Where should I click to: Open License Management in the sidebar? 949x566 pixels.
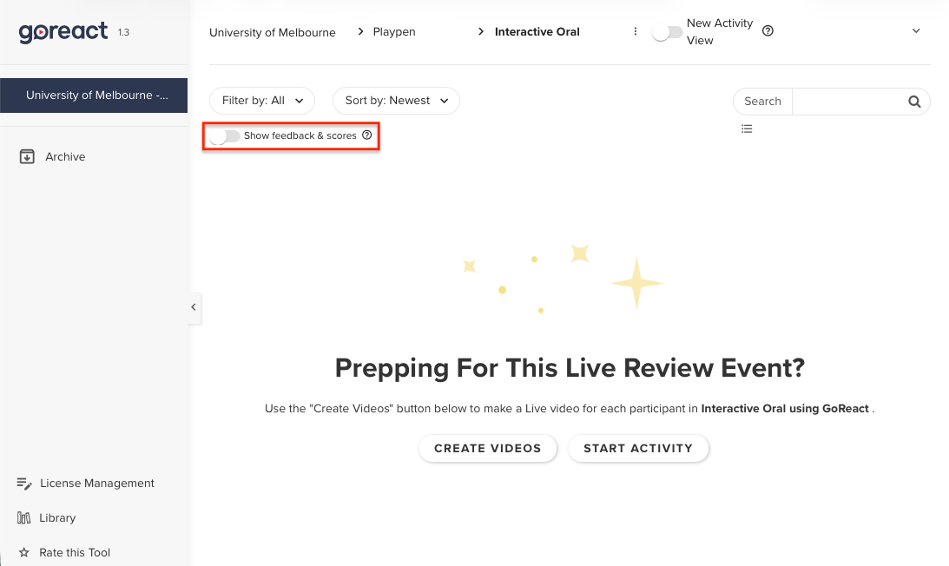point(85,483)
